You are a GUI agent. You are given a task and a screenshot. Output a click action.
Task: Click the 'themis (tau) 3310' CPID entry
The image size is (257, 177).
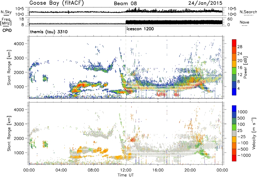(x=49, y=32)
